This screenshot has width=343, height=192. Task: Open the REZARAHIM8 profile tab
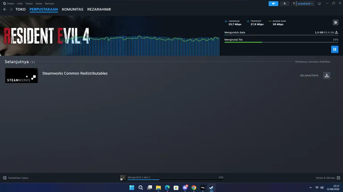pos(99,9)
